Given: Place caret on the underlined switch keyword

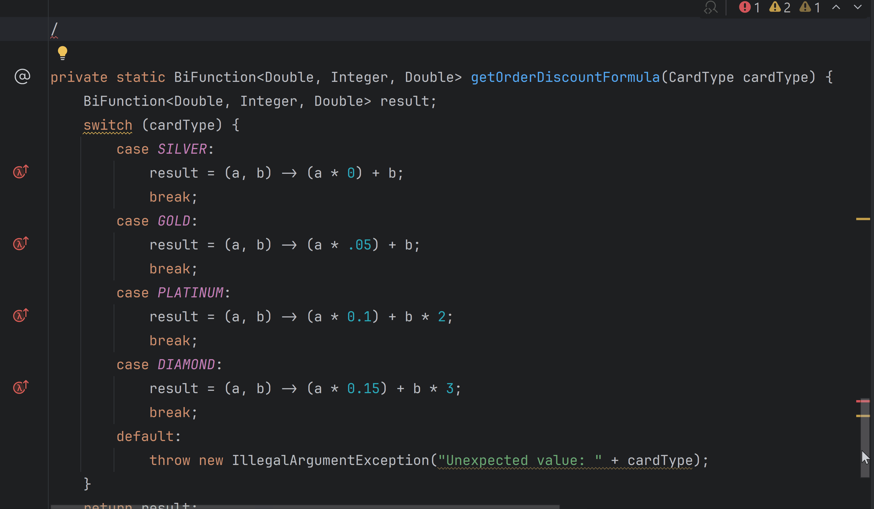Looking at the screenshot, I should point(107,125).
